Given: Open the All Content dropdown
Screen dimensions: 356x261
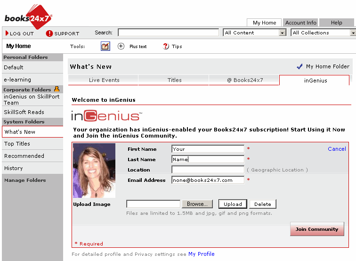Looking at the screenshot, I should tap(255, 33).
